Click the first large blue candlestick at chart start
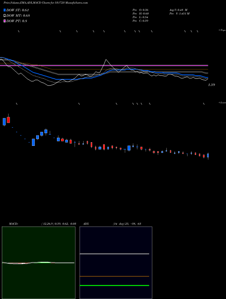The height and width of the screenshot is (299, 226). [x=4, y=122]
